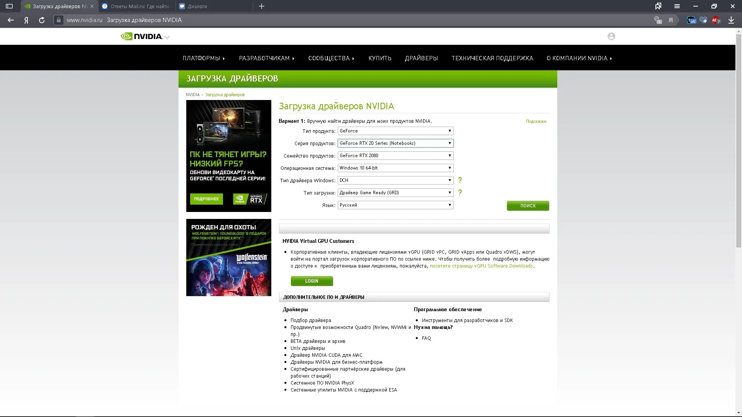Expand the chevron next to NVIDIA logo
Viewport: 742px width, 417px height.
167,37
